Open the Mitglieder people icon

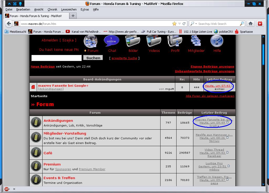click(x=196, y=41)
